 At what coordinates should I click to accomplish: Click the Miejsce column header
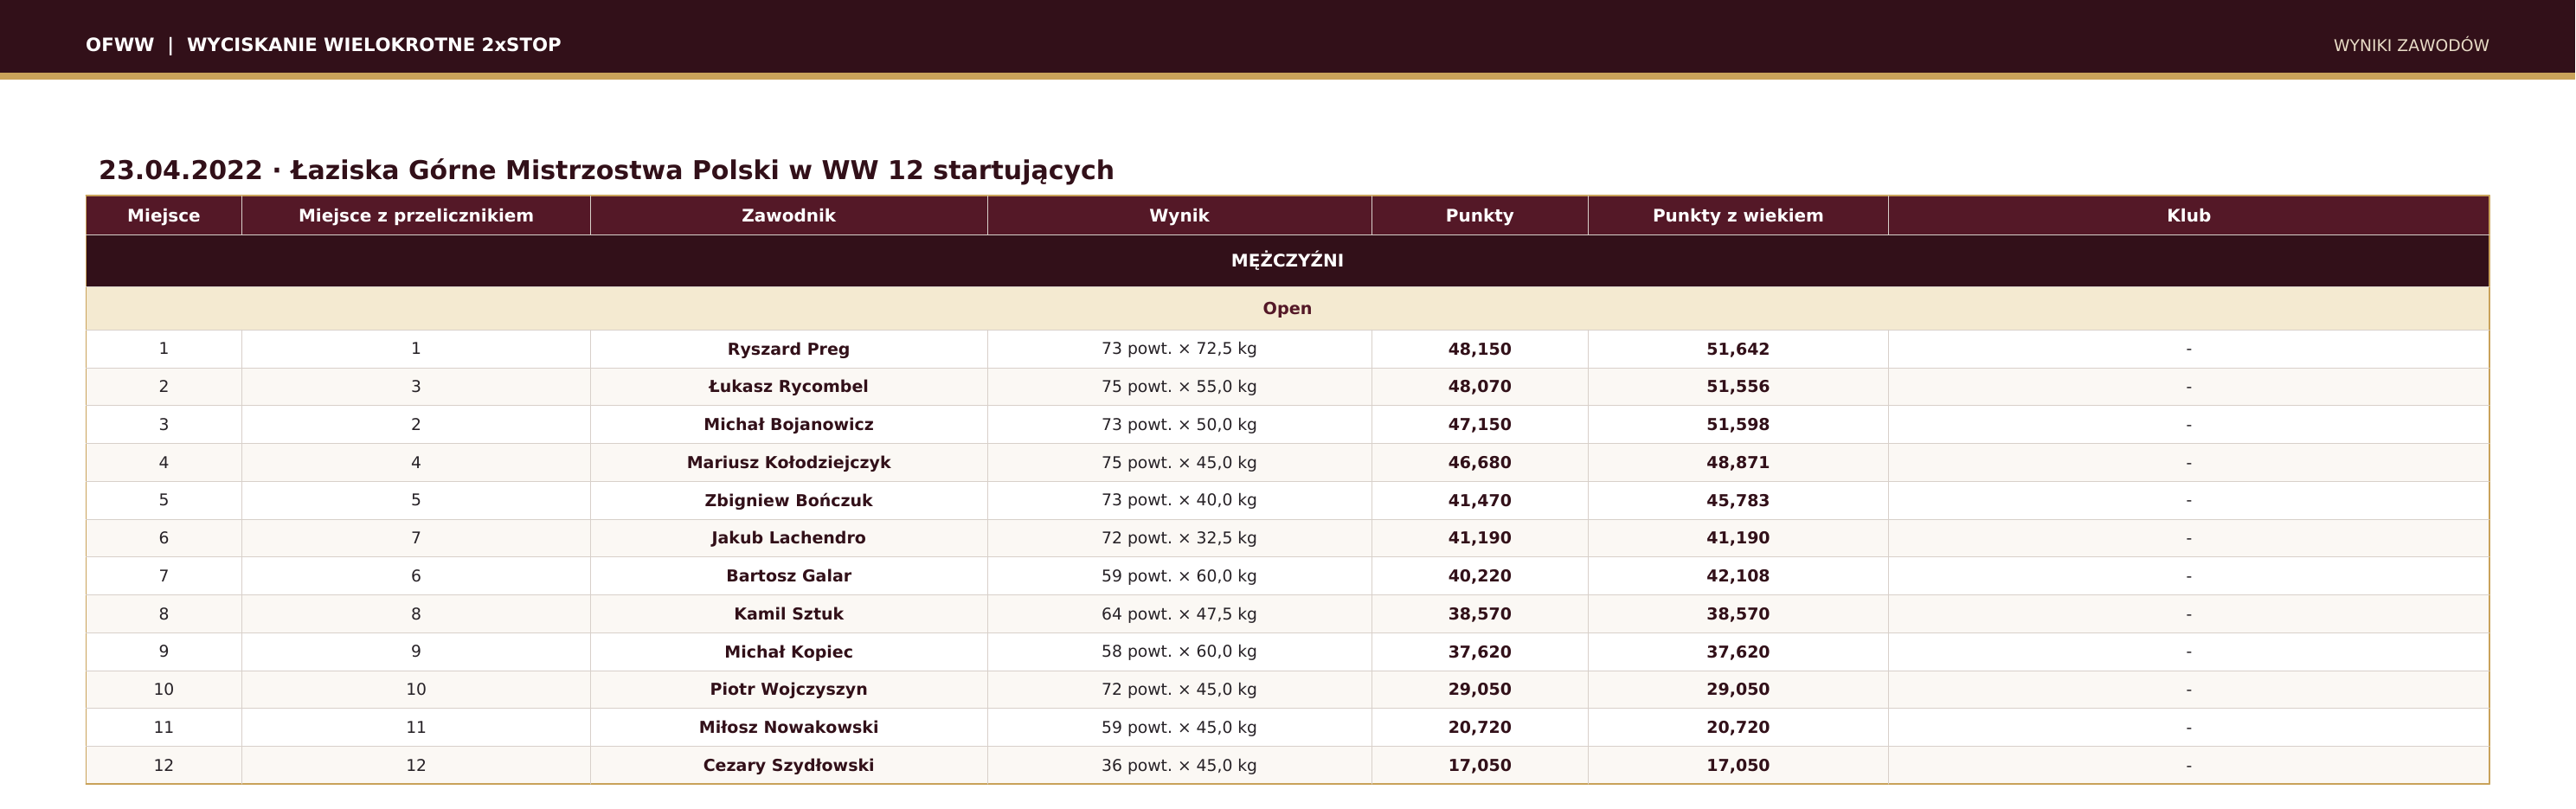coord(164,216)
